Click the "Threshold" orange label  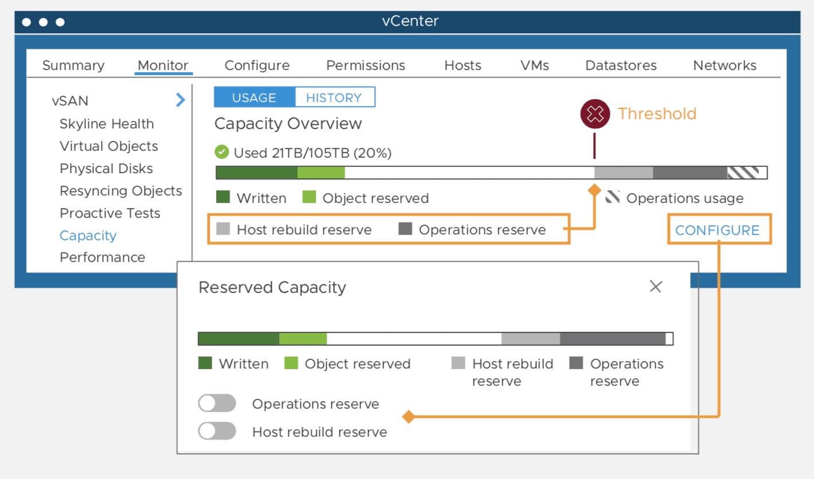[657, 113]
